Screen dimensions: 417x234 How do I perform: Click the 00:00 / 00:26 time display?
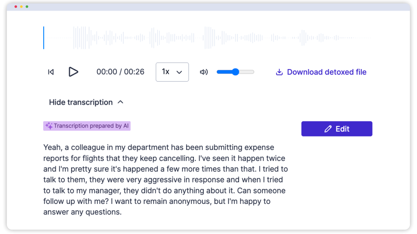click(120, 72)
